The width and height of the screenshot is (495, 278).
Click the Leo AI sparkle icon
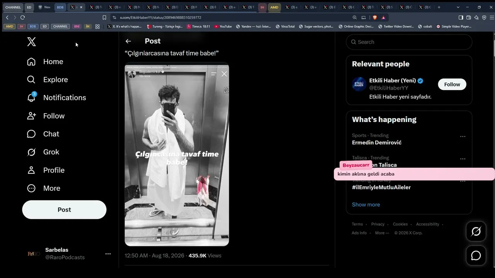click(476, 17)
